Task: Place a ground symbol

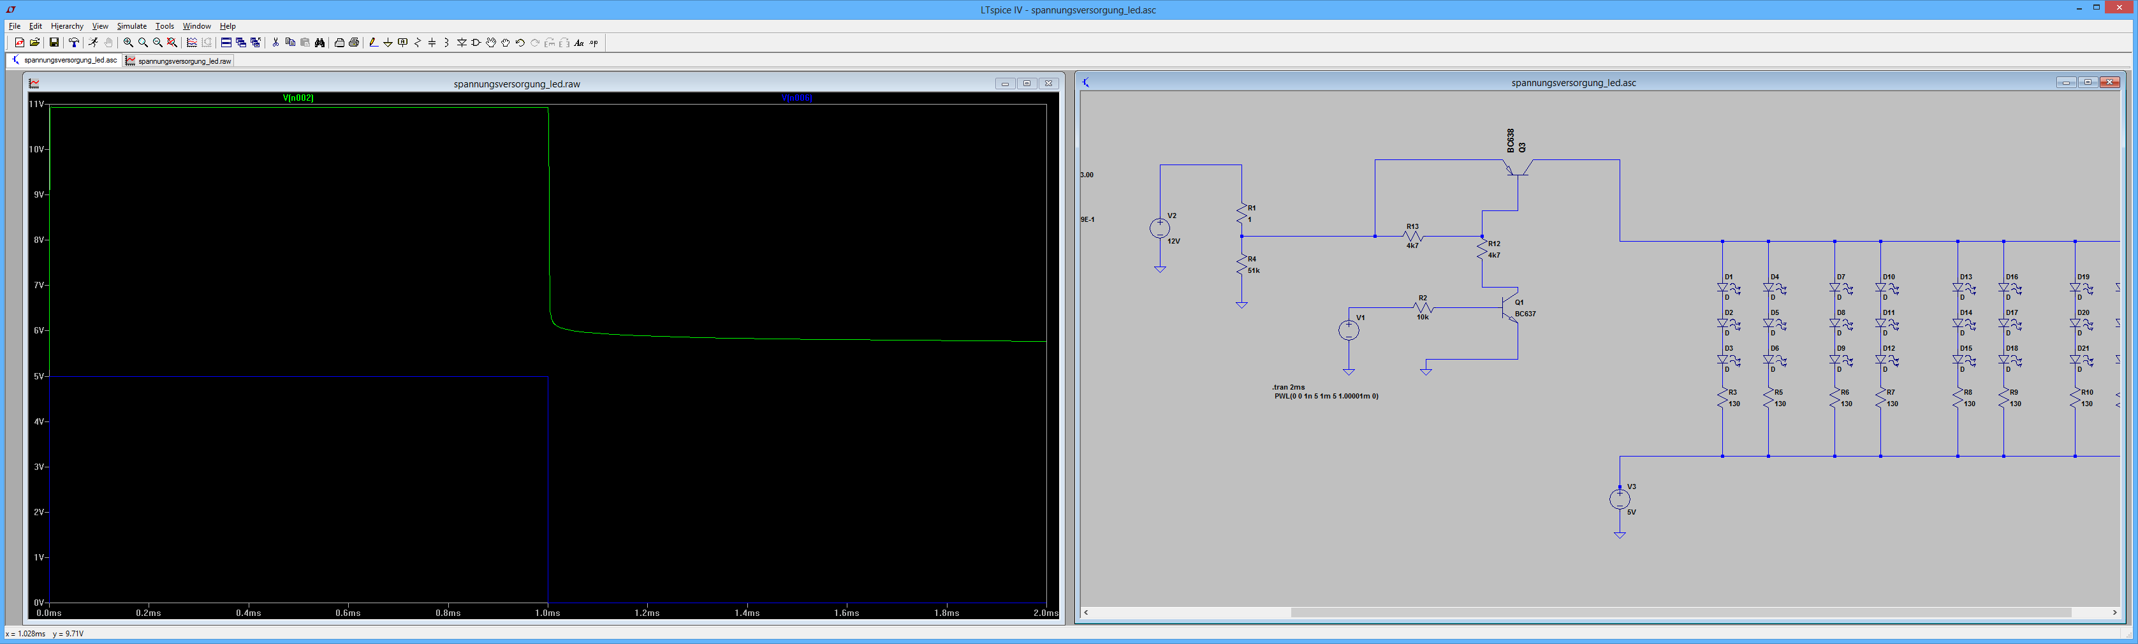Action: click(388, 42)
